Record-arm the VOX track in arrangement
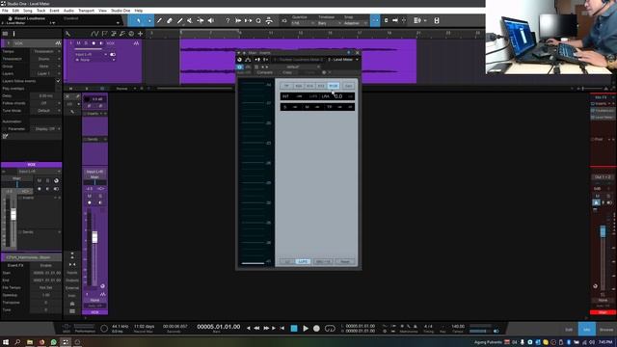 tap(94, 42)
